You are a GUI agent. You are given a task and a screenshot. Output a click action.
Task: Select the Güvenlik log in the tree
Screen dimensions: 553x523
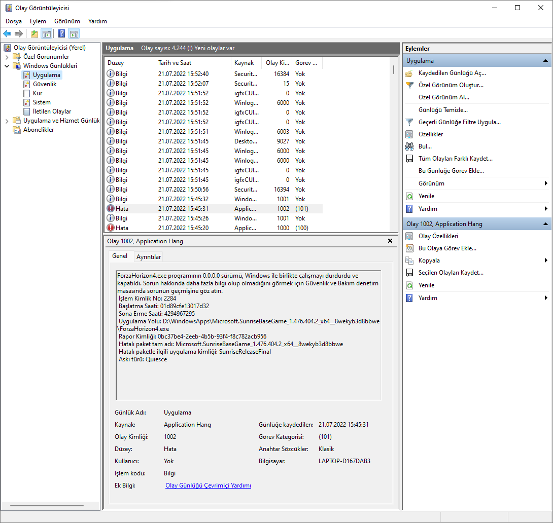[45, 84]
